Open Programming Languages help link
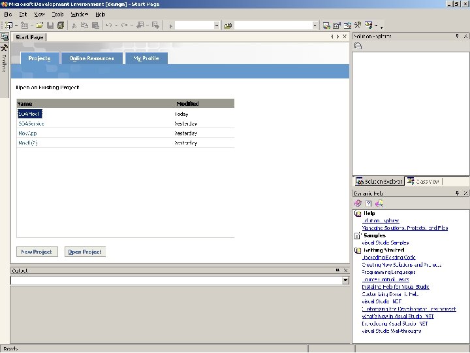The width and height of the screenshot is (470, 353). click(388, 272)
